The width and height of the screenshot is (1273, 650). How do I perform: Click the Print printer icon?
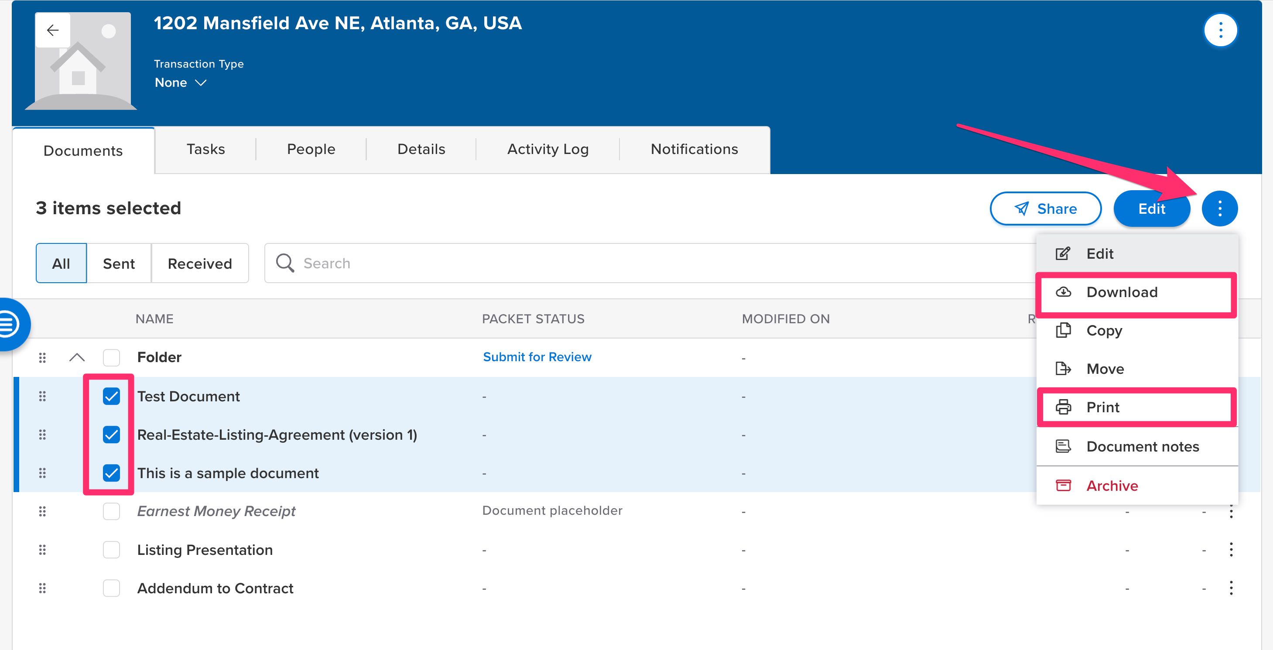[x=1063, y=407]
